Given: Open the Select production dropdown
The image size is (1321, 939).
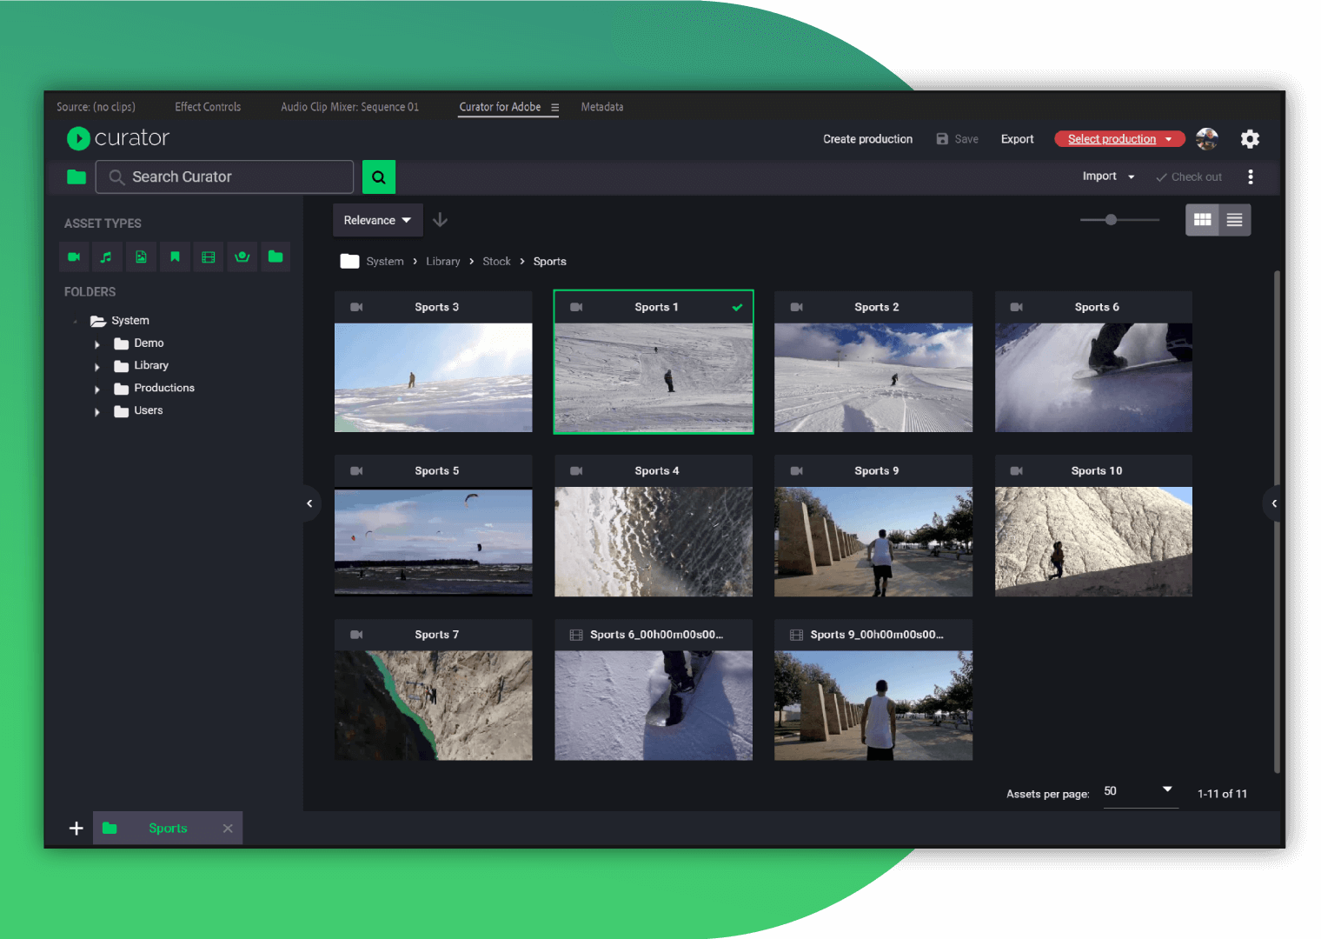Looking at the screenshot, I should (x=1119, y=139).
